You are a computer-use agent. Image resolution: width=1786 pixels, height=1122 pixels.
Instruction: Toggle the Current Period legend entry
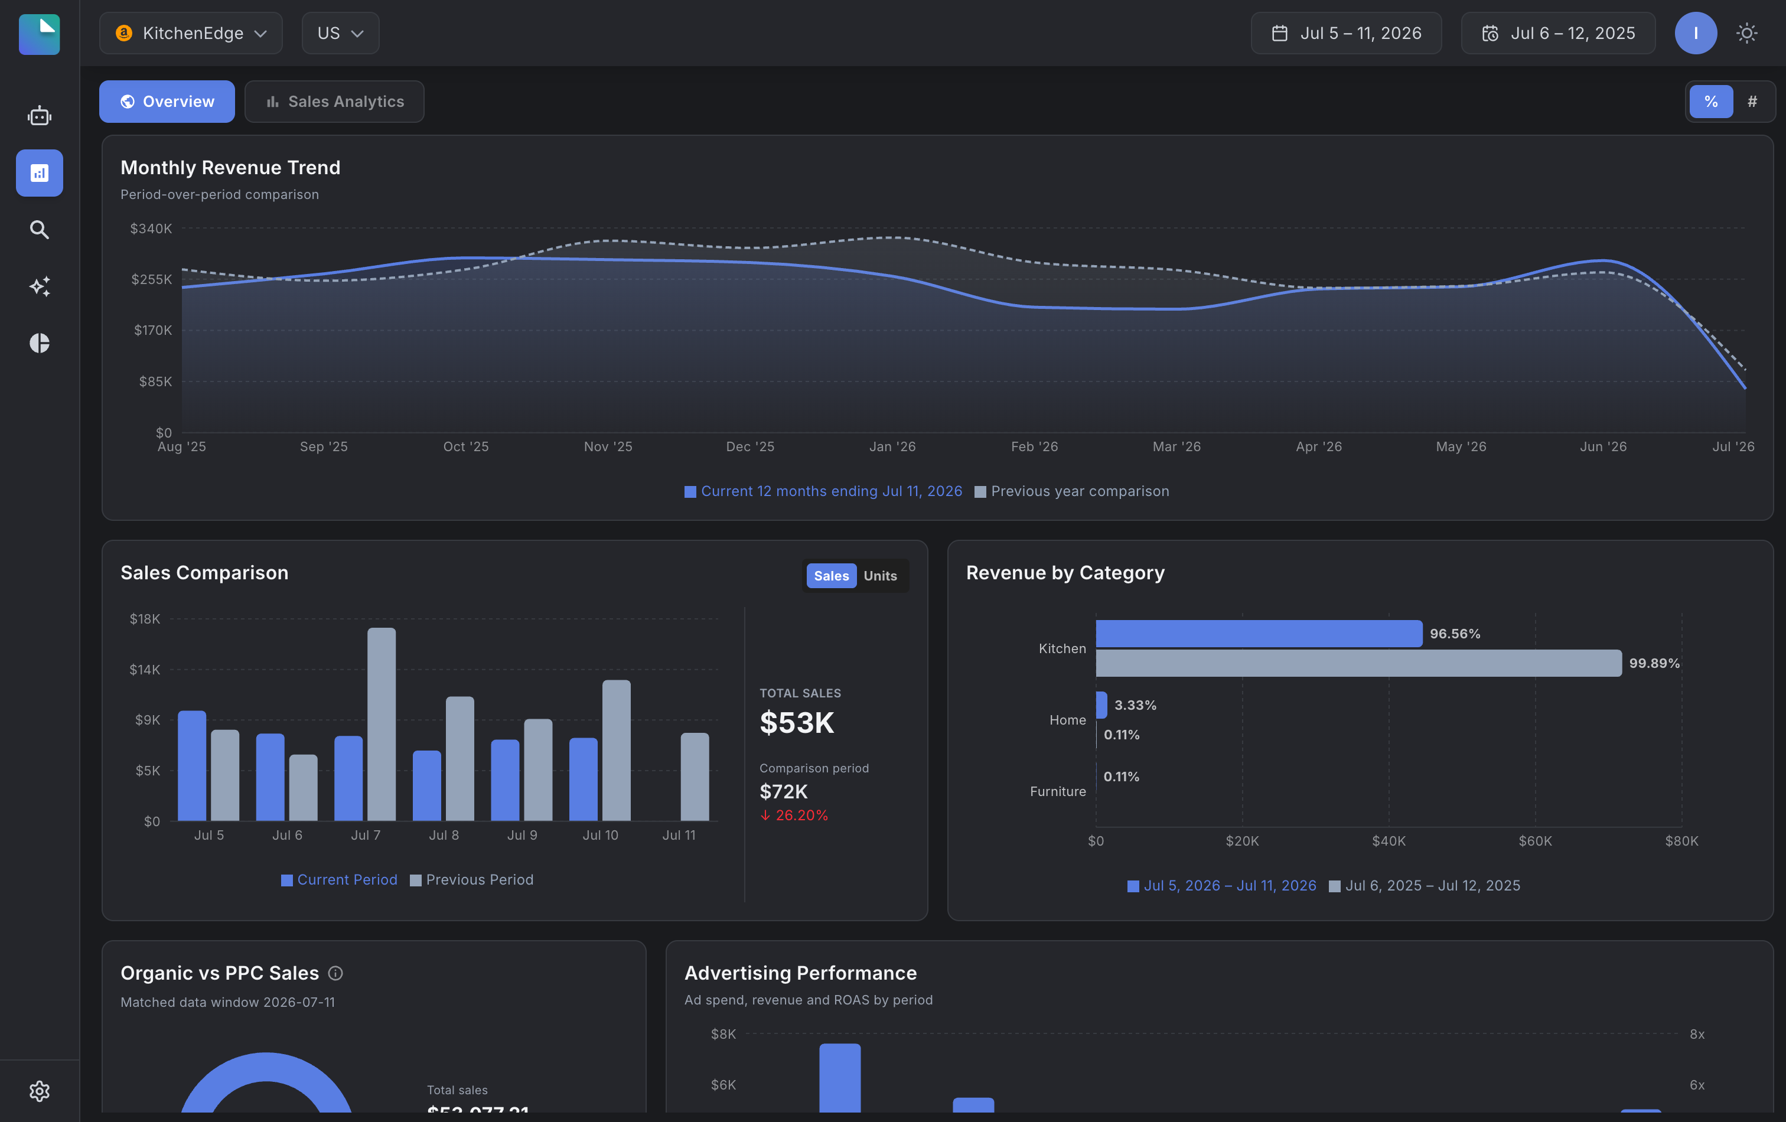point(339,880)
